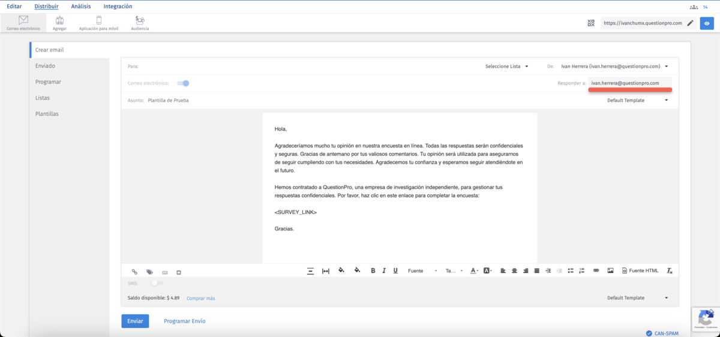
Task: Click the Enviar button
Action: 135,321
